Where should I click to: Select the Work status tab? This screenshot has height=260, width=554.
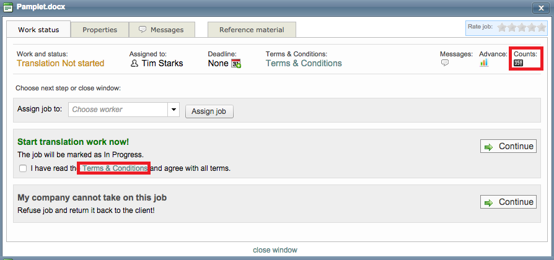pyautogui.click(x=38, y=30)
